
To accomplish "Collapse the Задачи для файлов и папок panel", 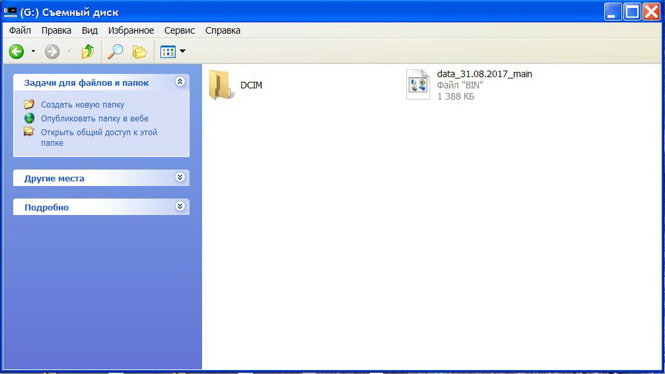I will coord(180,82).
